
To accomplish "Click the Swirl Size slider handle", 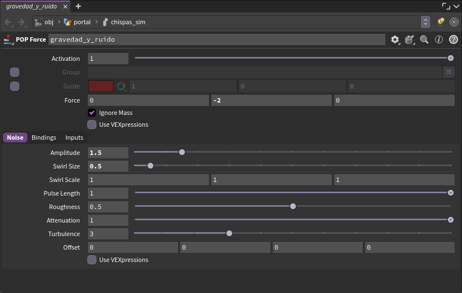I will [x=150, y=166].
